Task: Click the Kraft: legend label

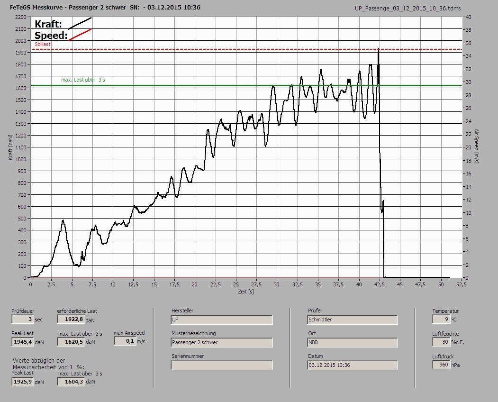Action: pos(48,24)
